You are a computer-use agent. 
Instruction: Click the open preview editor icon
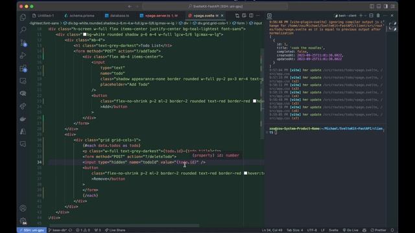click(x=244, y=16)
